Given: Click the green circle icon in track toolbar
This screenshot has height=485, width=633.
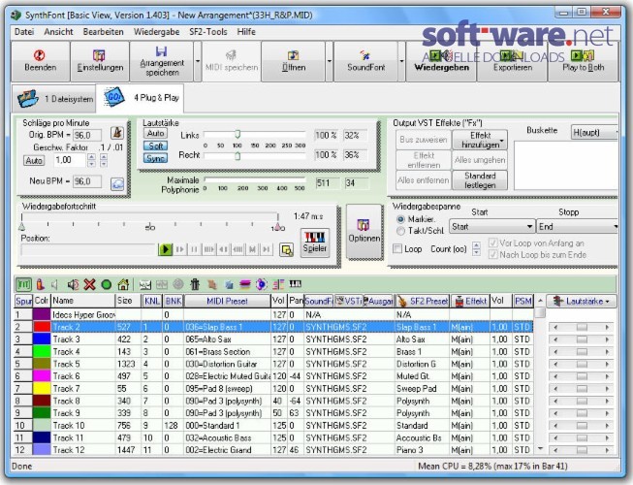Looking at the screenshot, I should point(107,285).
